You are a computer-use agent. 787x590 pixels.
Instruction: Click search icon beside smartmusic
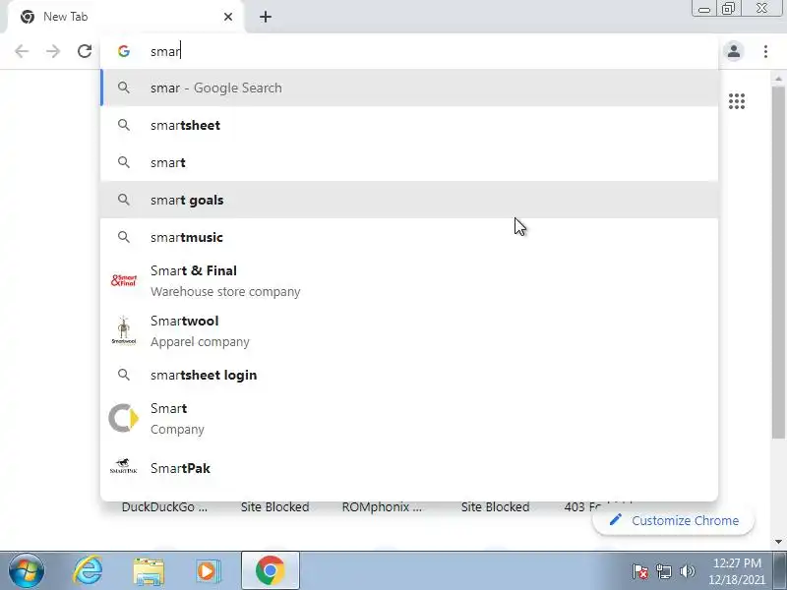[x=124, y=237]
